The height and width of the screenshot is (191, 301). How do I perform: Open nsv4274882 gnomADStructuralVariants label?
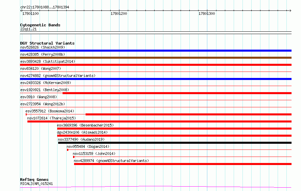coord(58,76)
